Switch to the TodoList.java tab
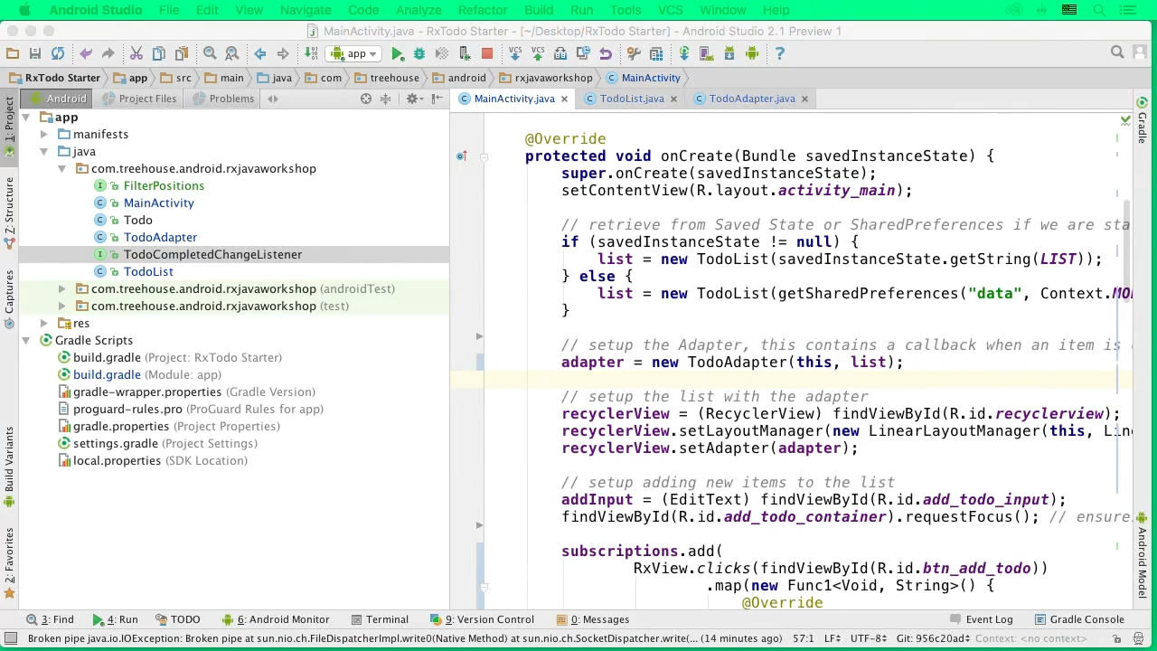The width and height of the screenshot is (1157, 651). click(x=632, y=99)
